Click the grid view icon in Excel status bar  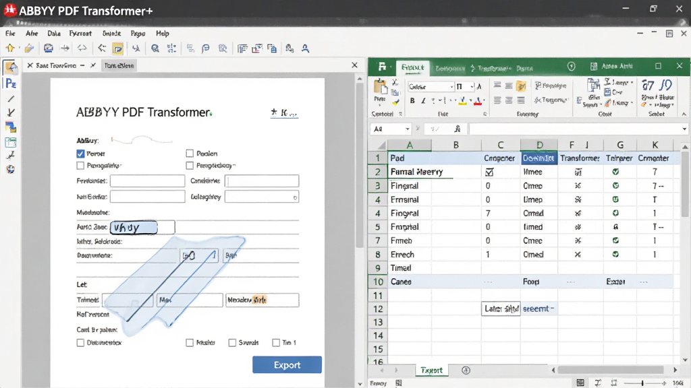pyautogui.click(x=580, y=383)
